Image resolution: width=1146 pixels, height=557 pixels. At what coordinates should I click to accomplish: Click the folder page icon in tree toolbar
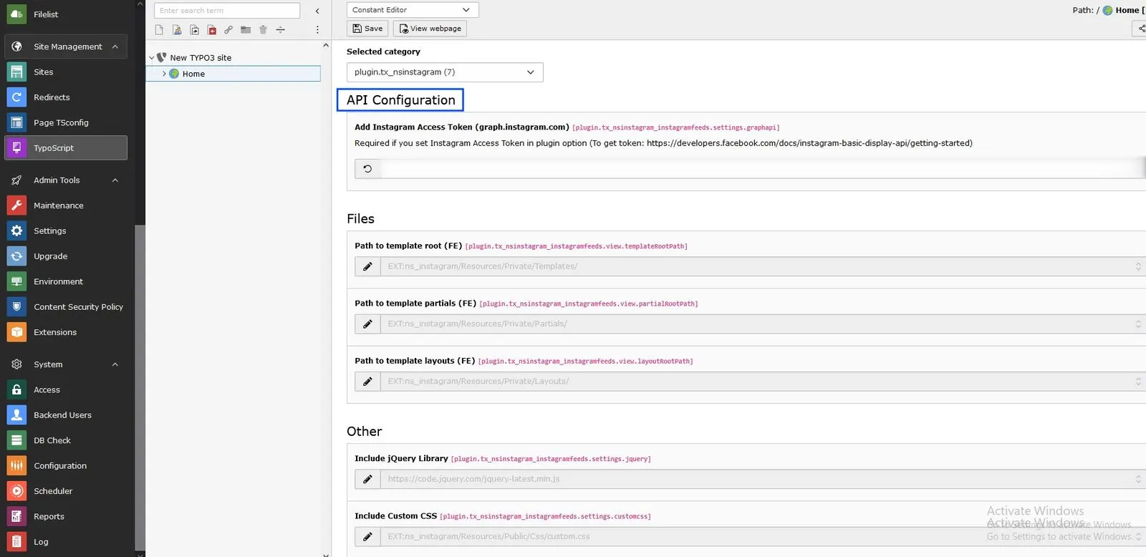(246, 29)
